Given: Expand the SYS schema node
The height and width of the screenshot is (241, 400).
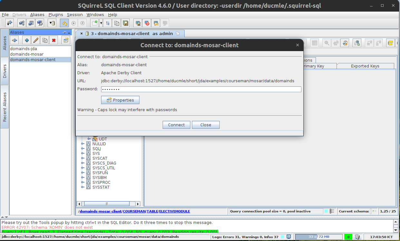Looking at the screenshot, I should [x=83, y=154].
